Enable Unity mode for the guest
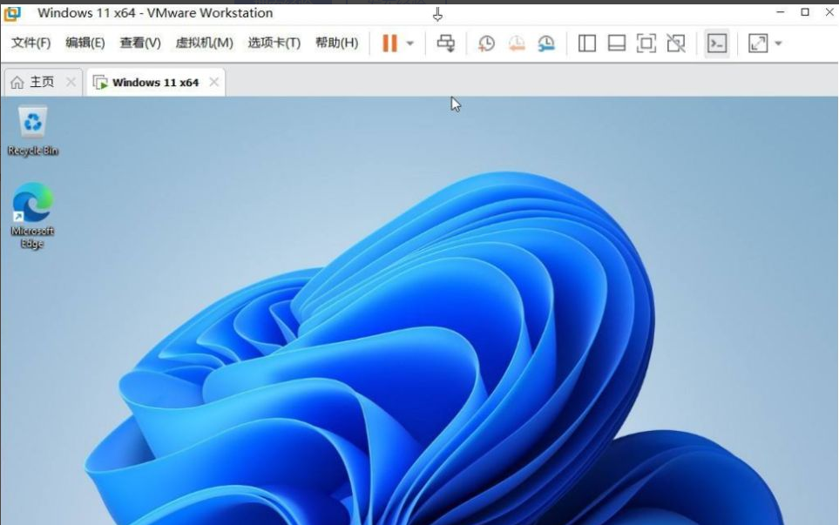The width and height of the screenshot is (839, 525). 675,43
